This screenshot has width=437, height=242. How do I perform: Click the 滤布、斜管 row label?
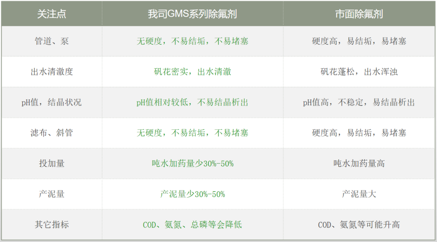pyautogui.click(x=51, y=133)
